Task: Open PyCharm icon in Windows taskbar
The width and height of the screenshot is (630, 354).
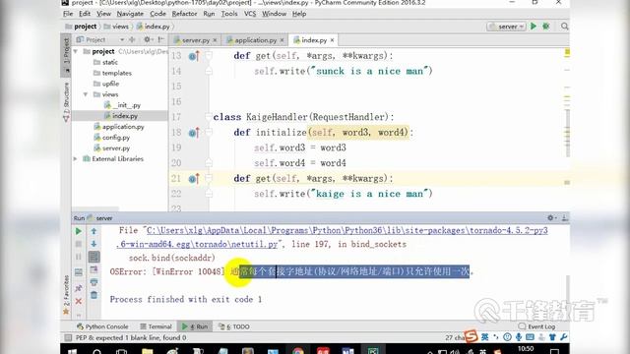Action: click(x=372, y=351)
